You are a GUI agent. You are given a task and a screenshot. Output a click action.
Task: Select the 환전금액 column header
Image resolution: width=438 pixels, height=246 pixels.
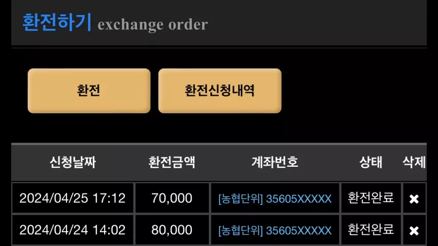point(172,162)
